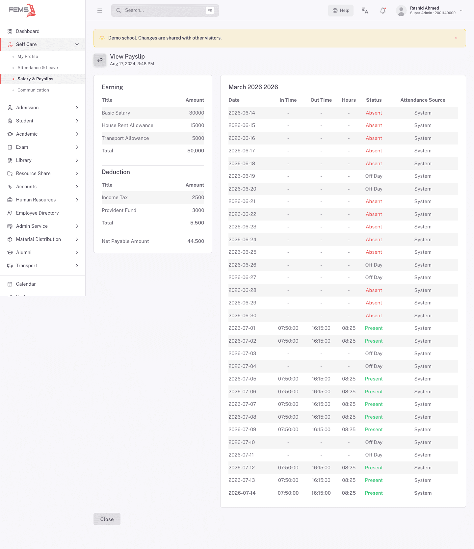Viewport: 474px width, 549px height.
Task: Expand the Transport menu chevron
Action: [77, 266]
